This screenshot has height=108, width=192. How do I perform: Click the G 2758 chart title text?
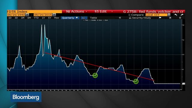coord(153,11)
